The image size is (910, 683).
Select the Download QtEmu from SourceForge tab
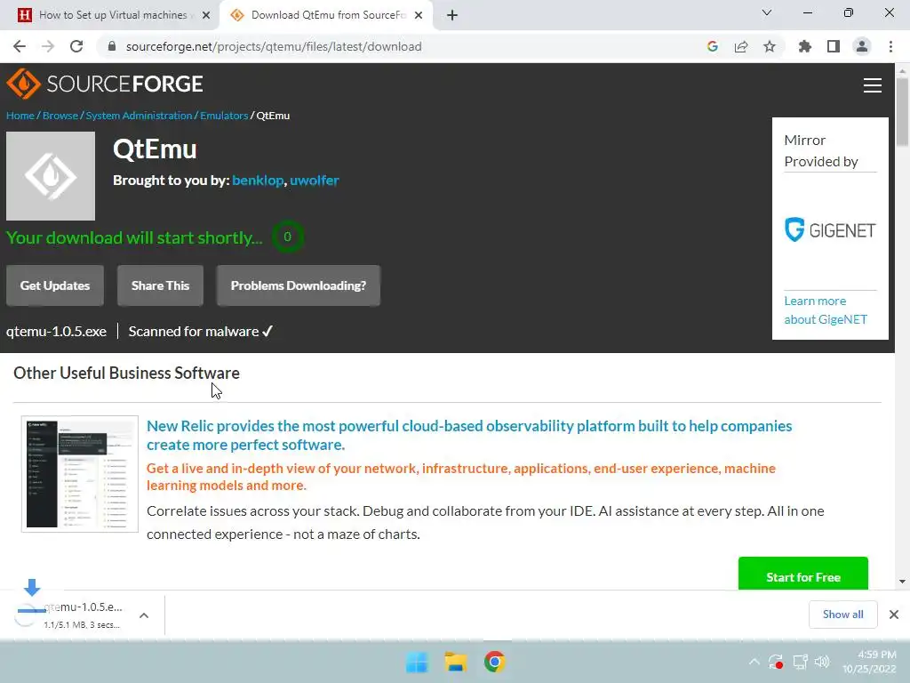click(326, 15)
